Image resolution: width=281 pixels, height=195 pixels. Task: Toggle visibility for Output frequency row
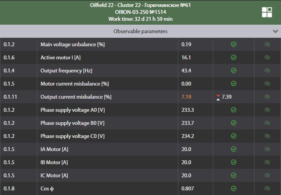tap(267, 71)
